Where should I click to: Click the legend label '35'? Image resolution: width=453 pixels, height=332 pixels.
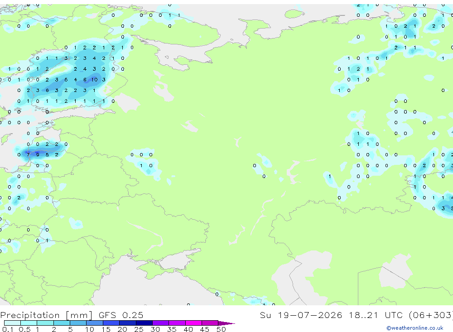(172, 329)
